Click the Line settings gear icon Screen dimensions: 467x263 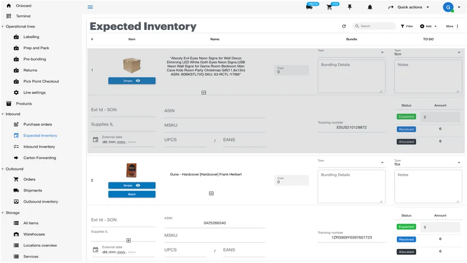click(x=16, y=92)
